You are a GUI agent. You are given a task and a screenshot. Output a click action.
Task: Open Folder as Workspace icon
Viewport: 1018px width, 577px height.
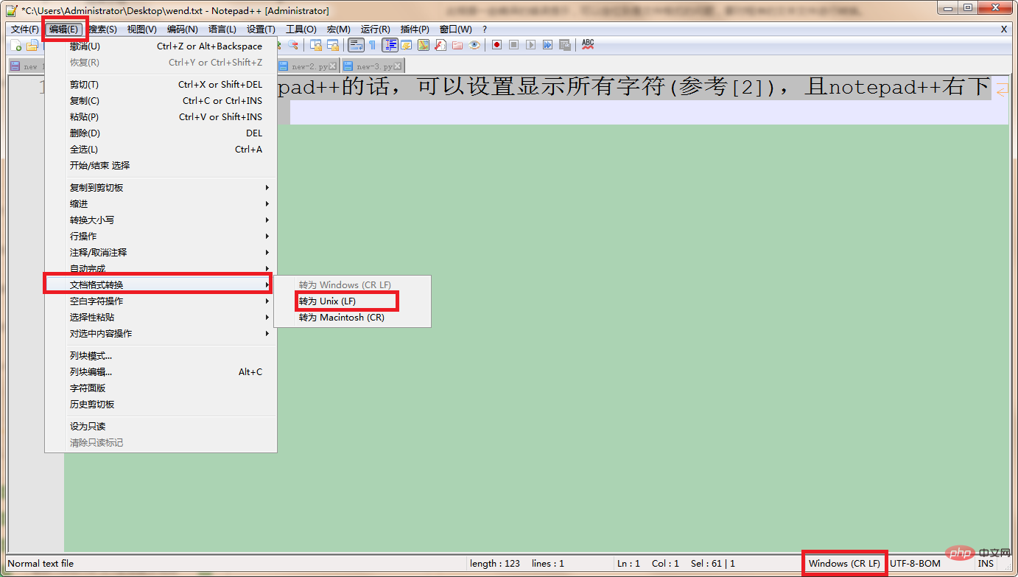[457, 45]
